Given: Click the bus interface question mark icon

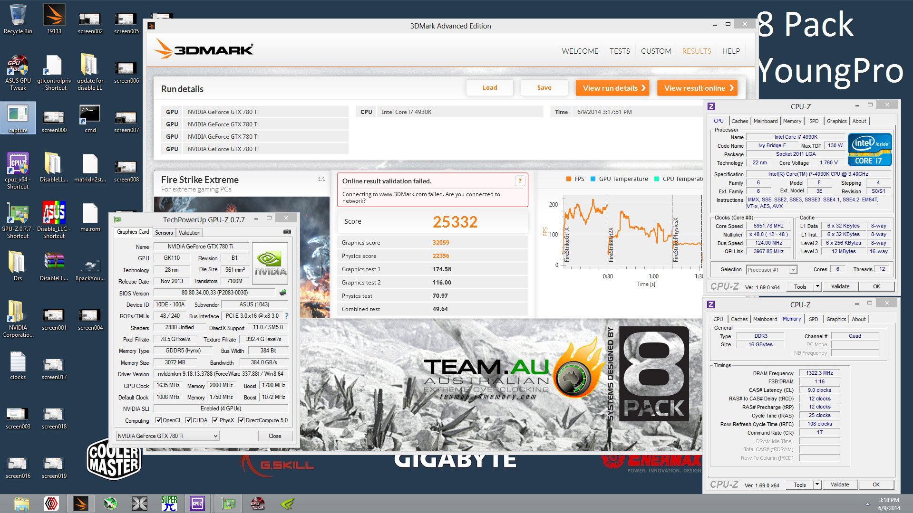Looking at the screenshot, I should coord(287,316).
